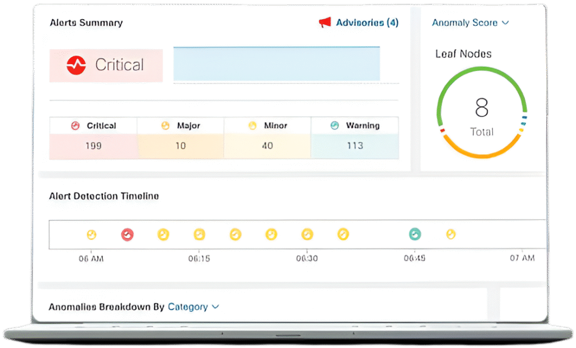576x348 pixels.
Task: Click the teal warning marker near 06:45
Action: (x=415, y=234)
